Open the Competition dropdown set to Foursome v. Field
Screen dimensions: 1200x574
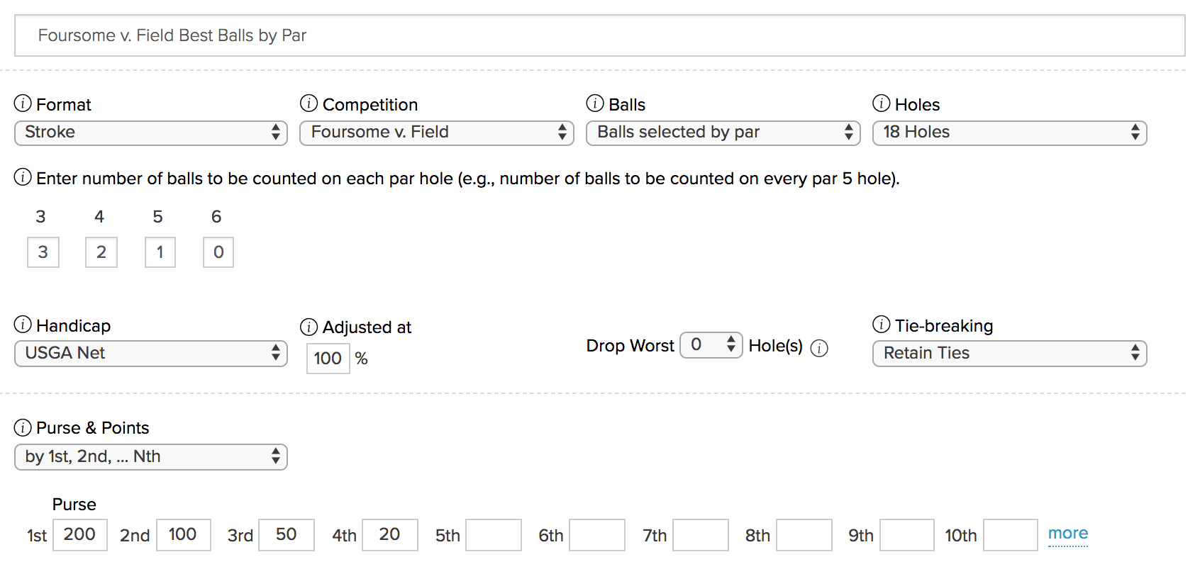click(x=436, y=133)
